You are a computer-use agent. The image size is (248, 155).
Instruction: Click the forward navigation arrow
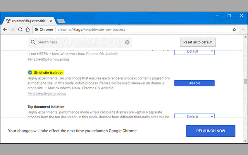pos(12,29)
